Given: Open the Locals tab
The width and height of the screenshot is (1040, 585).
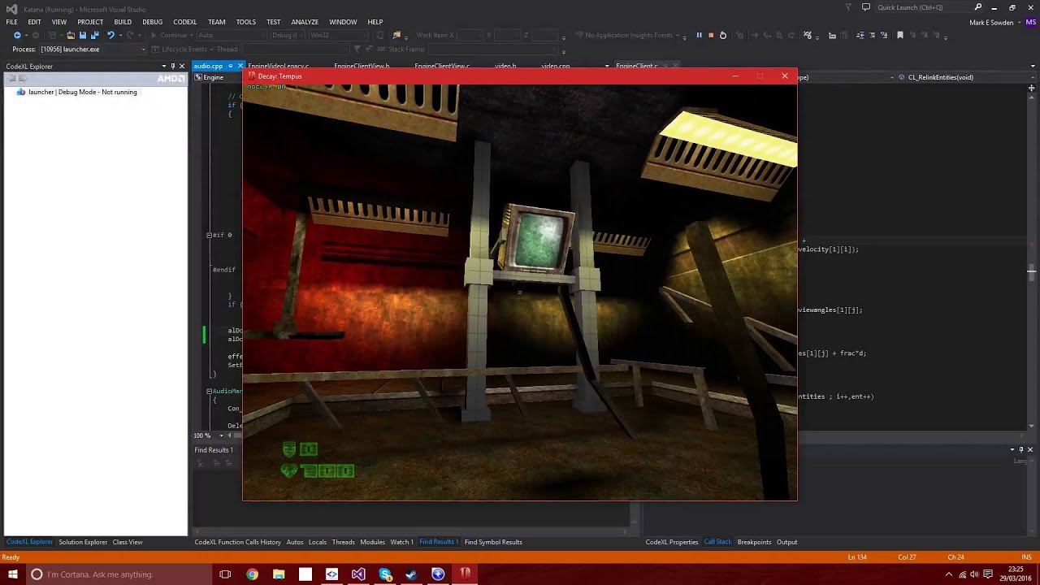Looking at the screenshot, I should pyautogui.click(x=318, y=542).
